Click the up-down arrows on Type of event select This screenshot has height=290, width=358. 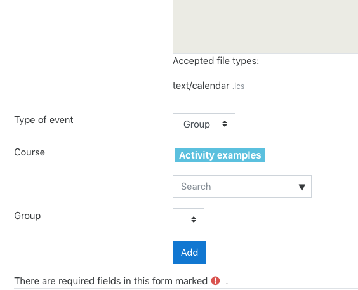pyautogui.click(x=225, y=124)
